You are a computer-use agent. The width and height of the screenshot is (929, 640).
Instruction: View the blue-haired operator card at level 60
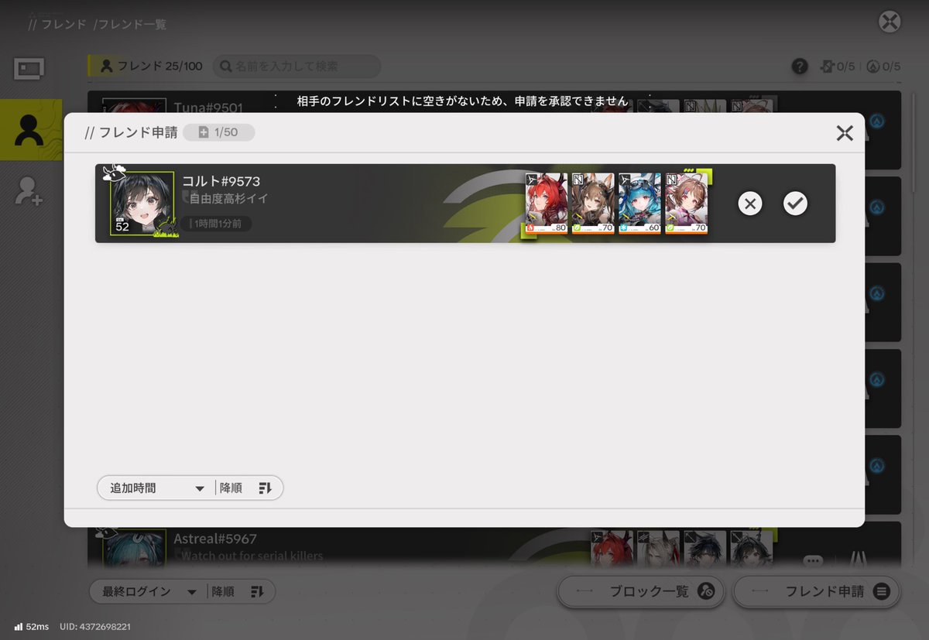pos(639,203)
